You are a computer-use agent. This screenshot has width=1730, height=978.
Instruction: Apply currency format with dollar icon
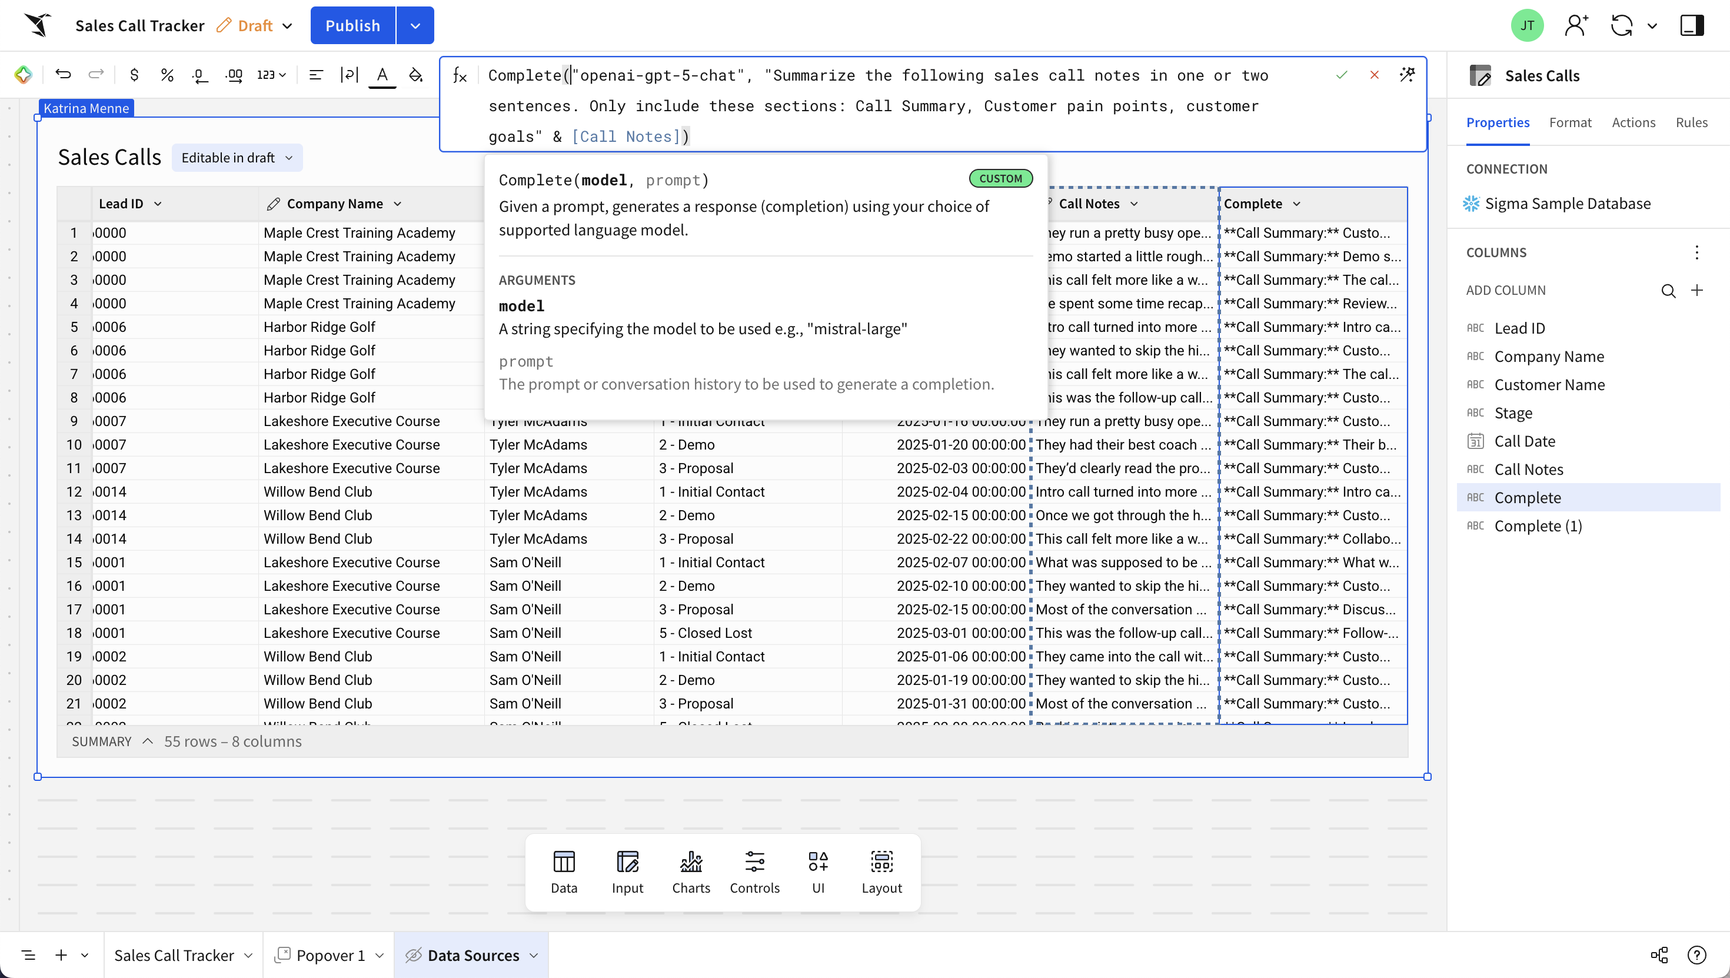point(134,75)
